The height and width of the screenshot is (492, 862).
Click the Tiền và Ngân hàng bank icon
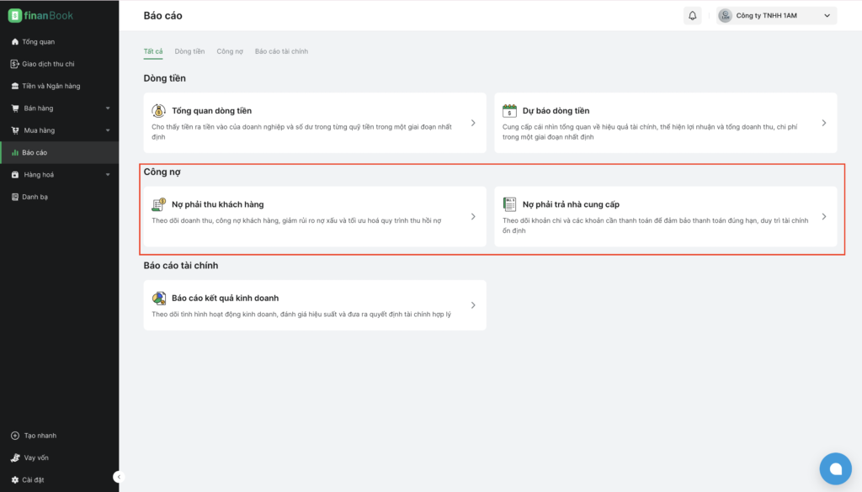tap(15, 87)
